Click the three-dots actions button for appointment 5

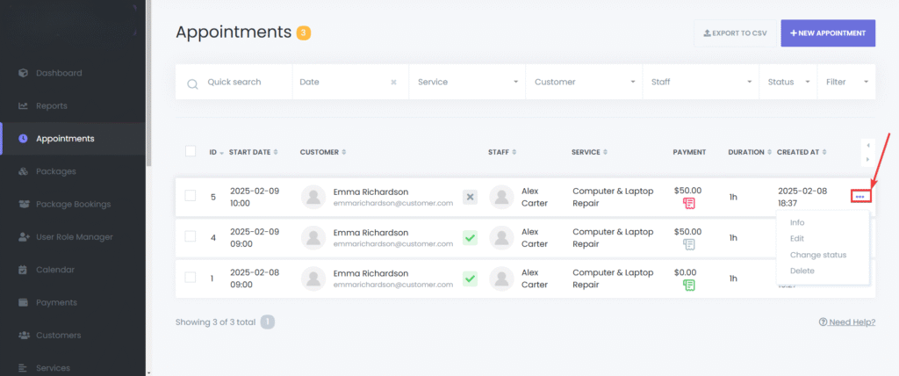[860, 197]
